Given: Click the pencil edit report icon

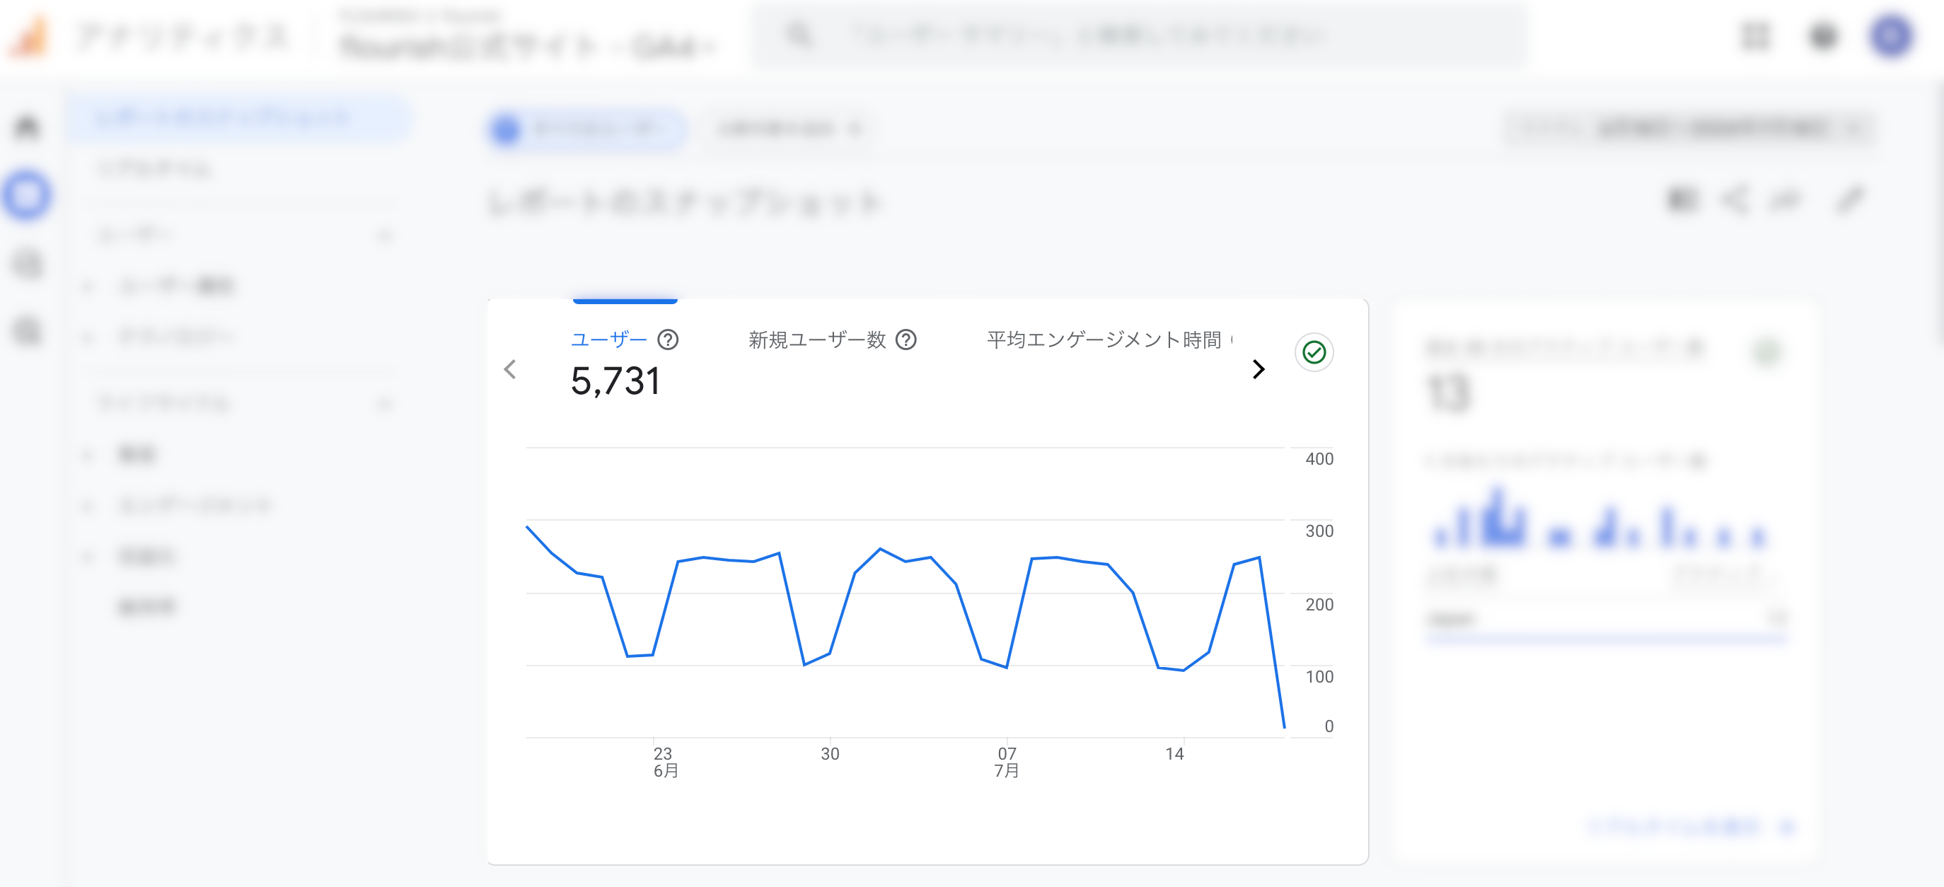Looking at the screenshot, I should (x=1850, y=201).
